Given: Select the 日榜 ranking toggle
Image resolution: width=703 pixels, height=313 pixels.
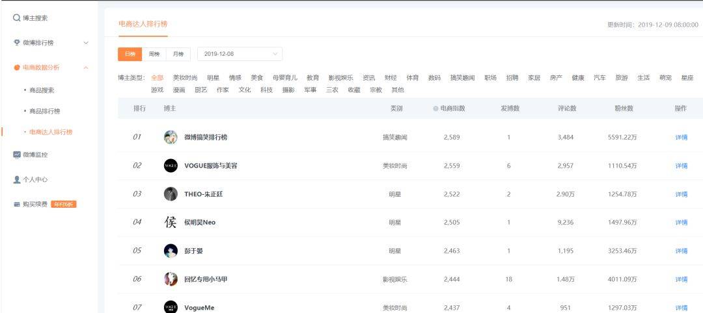Looking at the screenshot, I should pos(130,54).
